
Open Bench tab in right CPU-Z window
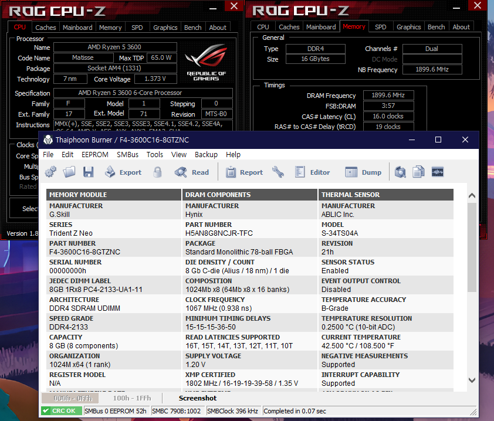tap(437, 27)
